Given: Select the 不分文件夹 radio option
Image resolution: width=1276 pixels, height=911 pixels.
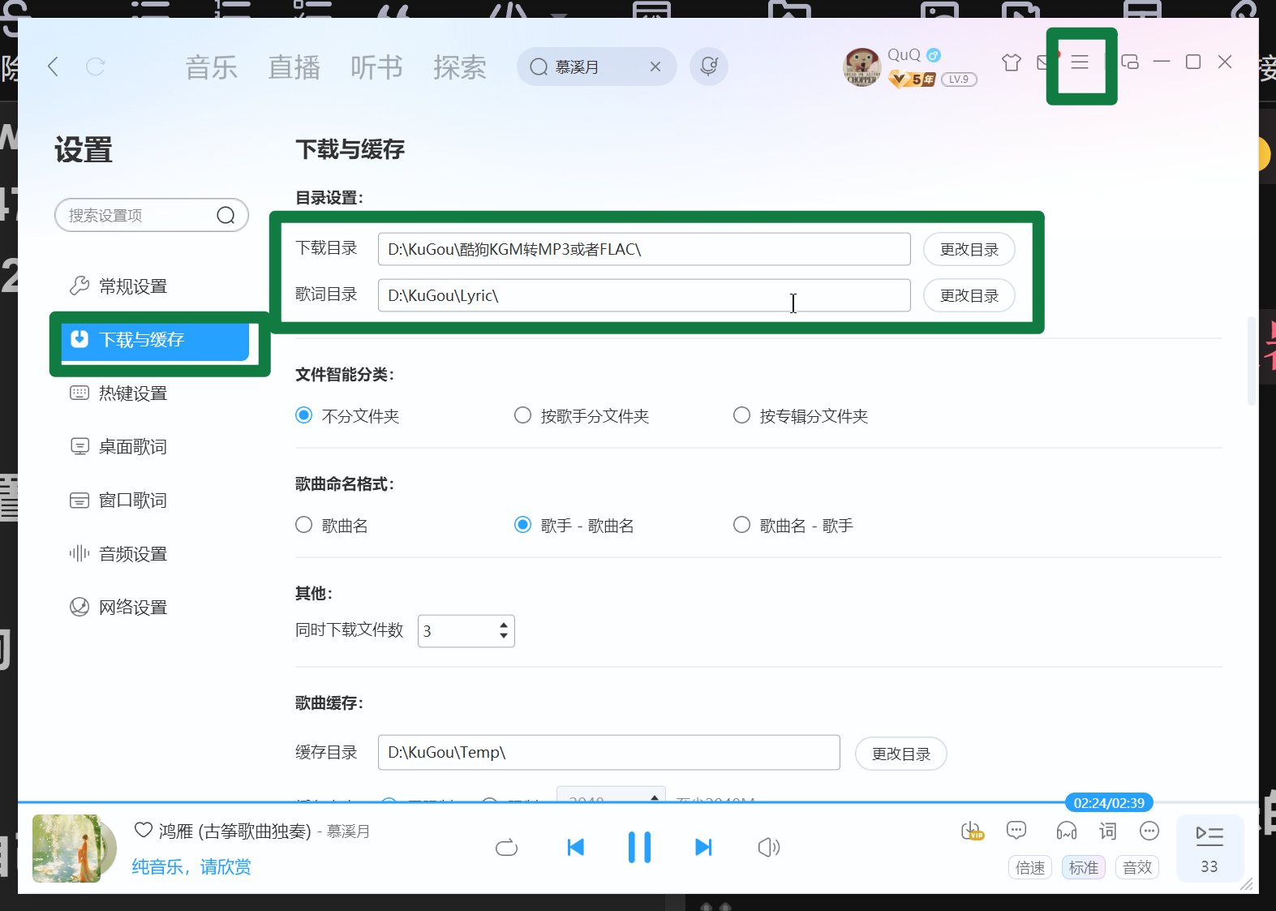Looking at the screenshot, I should click(304, 415).
